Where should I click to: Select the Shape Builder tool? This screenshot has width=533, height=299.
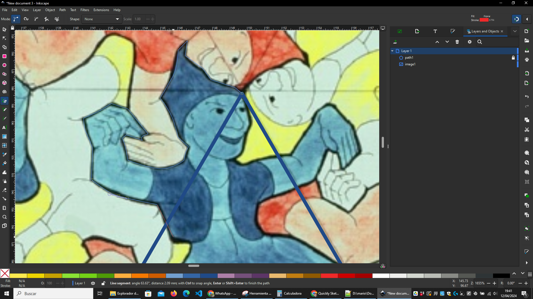coord(4,47)
